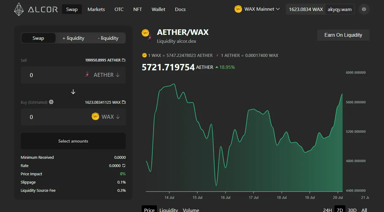
Task: Click the '17 Jul' label on chart axis
Action: [253, 198]
